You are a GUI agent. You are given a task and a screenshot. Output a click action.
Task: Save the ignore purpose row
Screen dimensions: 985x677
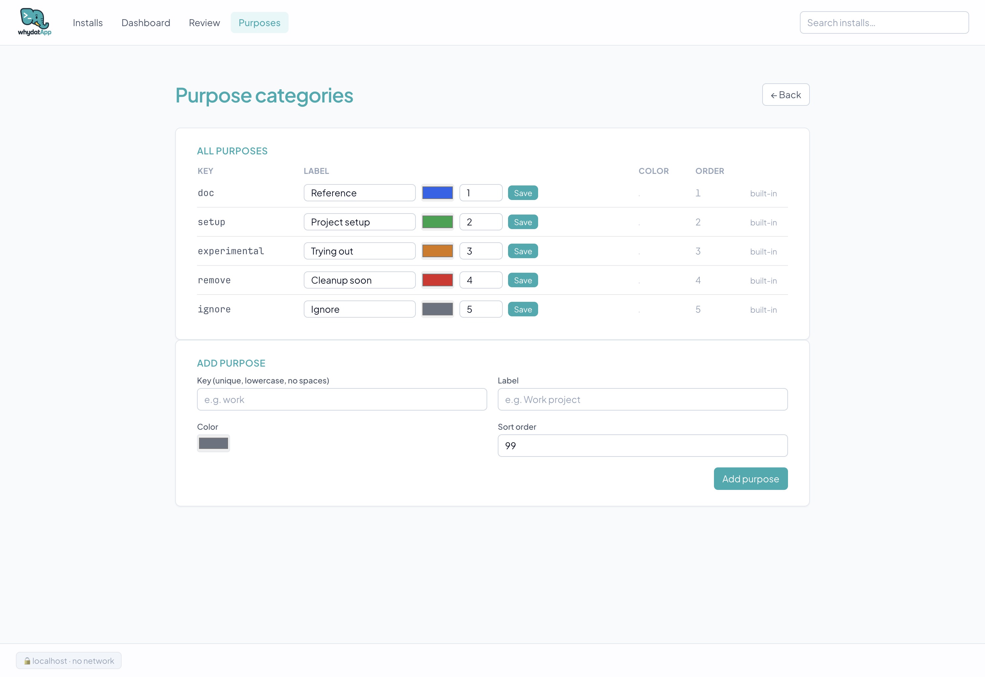523,309
